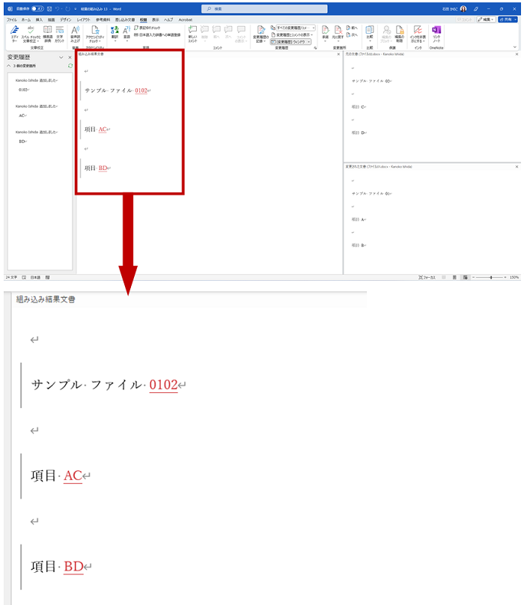Image resolution: width=524 pixels, height=605 pixels.
Task: Accept the tracked change
Action: coord(325,32)
